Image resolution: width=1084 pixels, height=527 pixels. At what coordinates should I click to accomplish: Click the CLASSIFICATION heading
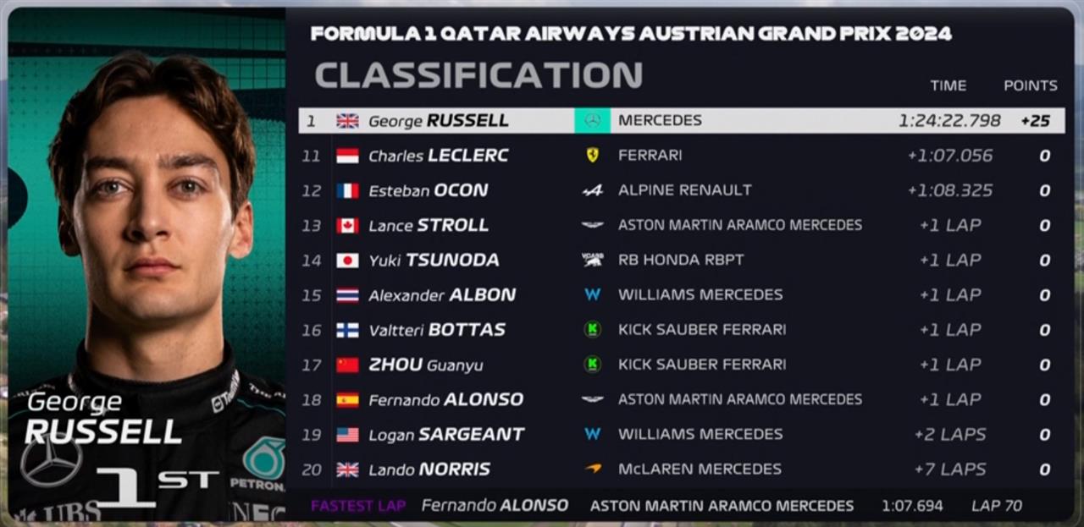click(478, 74)
